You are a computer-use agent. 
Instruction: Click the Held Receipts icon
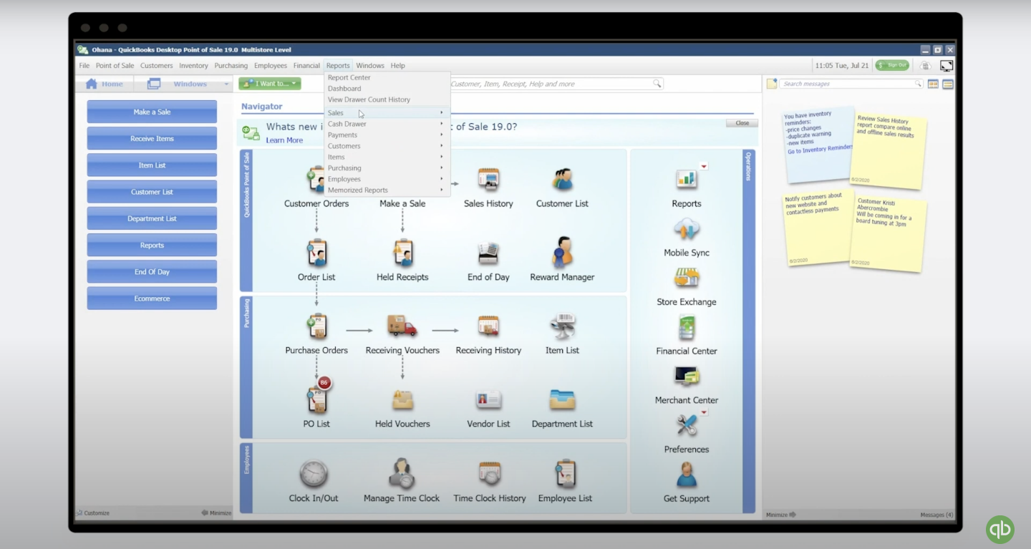(402, 253)
